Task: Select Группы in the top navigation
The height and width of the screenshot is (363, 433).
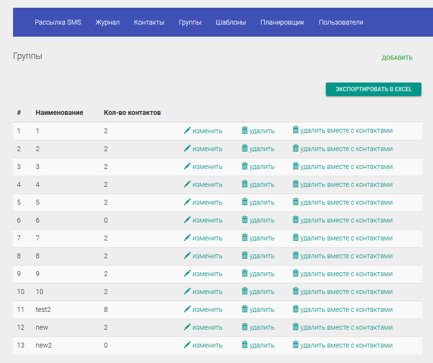Action: point(190,22)
